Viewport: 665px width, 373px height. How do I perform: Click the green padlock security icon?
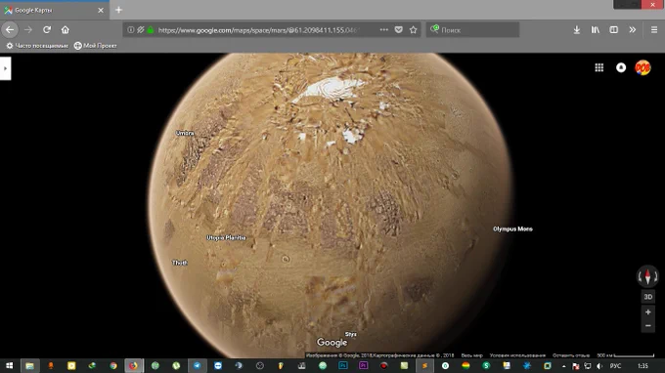[x=151, y=29]
